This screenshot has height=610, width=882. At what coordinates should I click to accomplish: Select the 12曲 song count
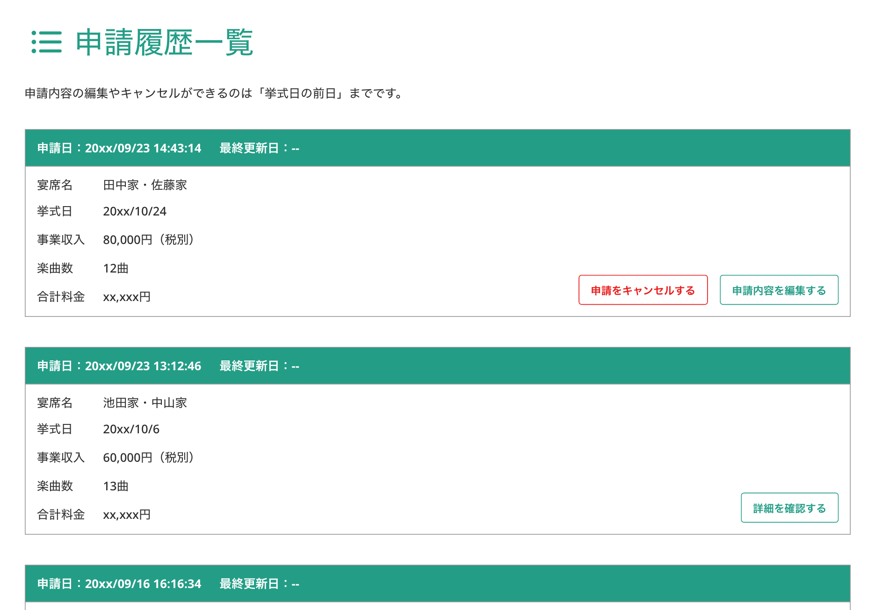pyautogui.click(x=116, y=268)
